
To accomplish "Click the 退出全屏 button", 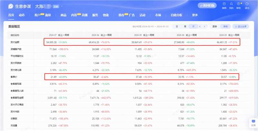I will pyautogui.click(x=241, y=27).
